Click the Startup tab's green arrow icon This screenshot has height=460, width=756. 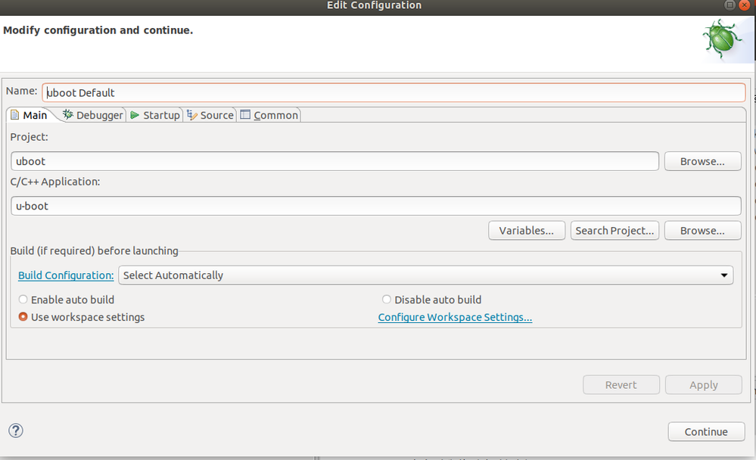[x=135, y=115]
